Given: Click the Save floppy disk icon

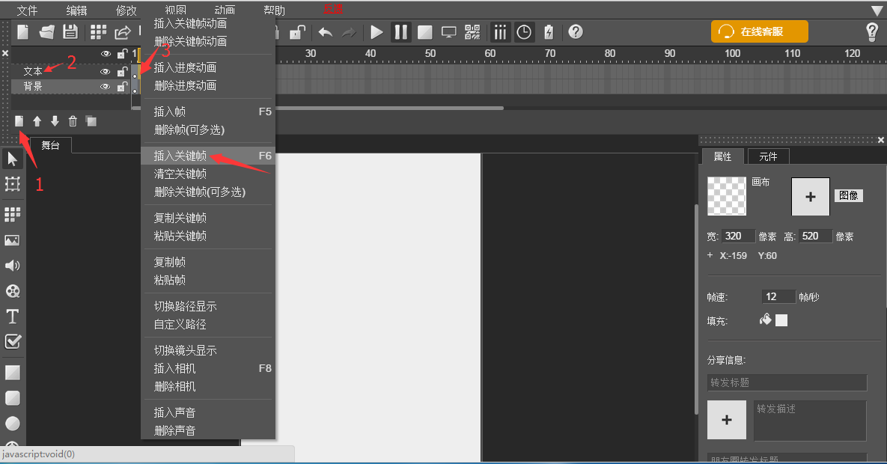Looking at the screenshot, I should 70,31.
